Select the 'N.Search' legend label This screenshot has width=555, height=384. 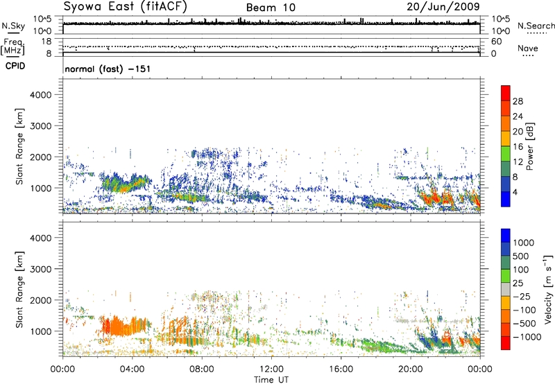coord(536,26)
